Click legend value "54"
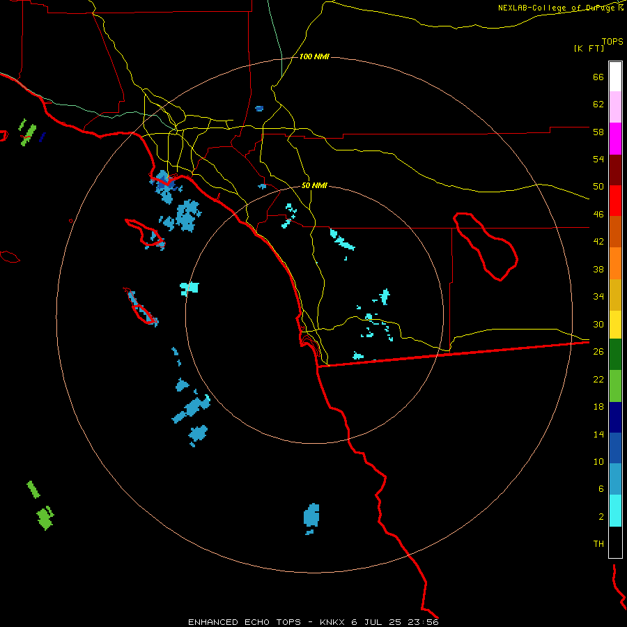This screenshot has width=627, height=627. [x=598, y=159]
